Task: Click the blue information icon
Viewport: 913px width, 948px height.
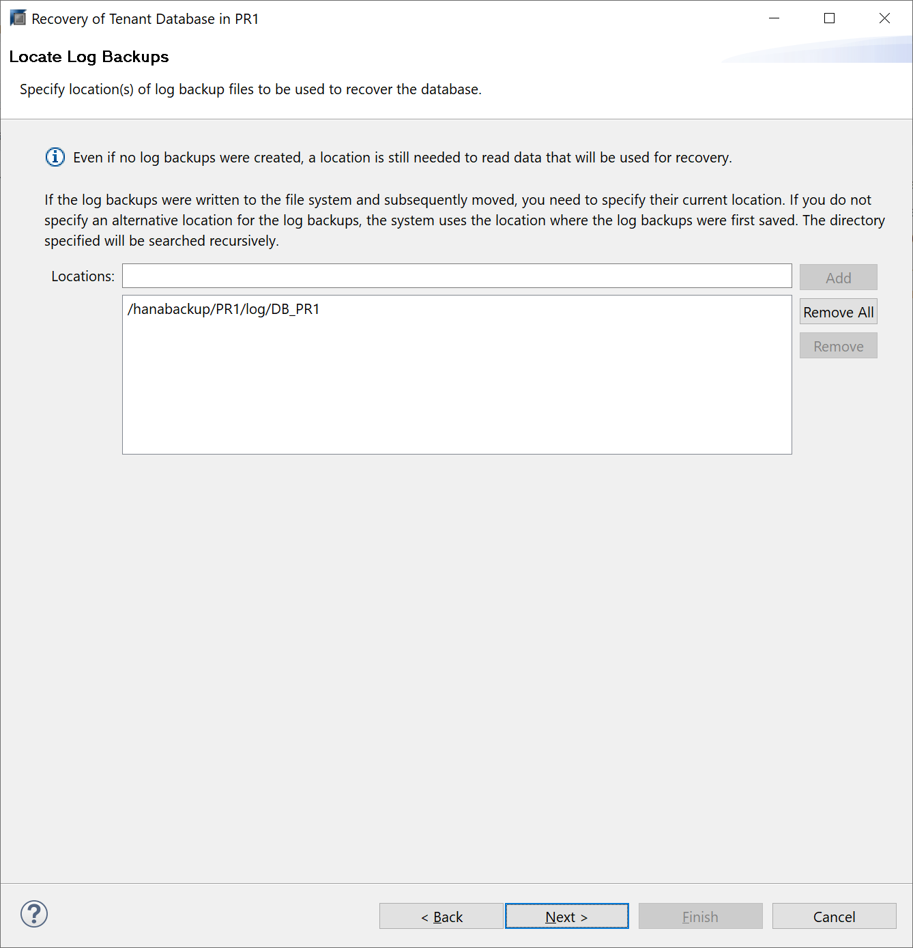Action: [55, 158]
